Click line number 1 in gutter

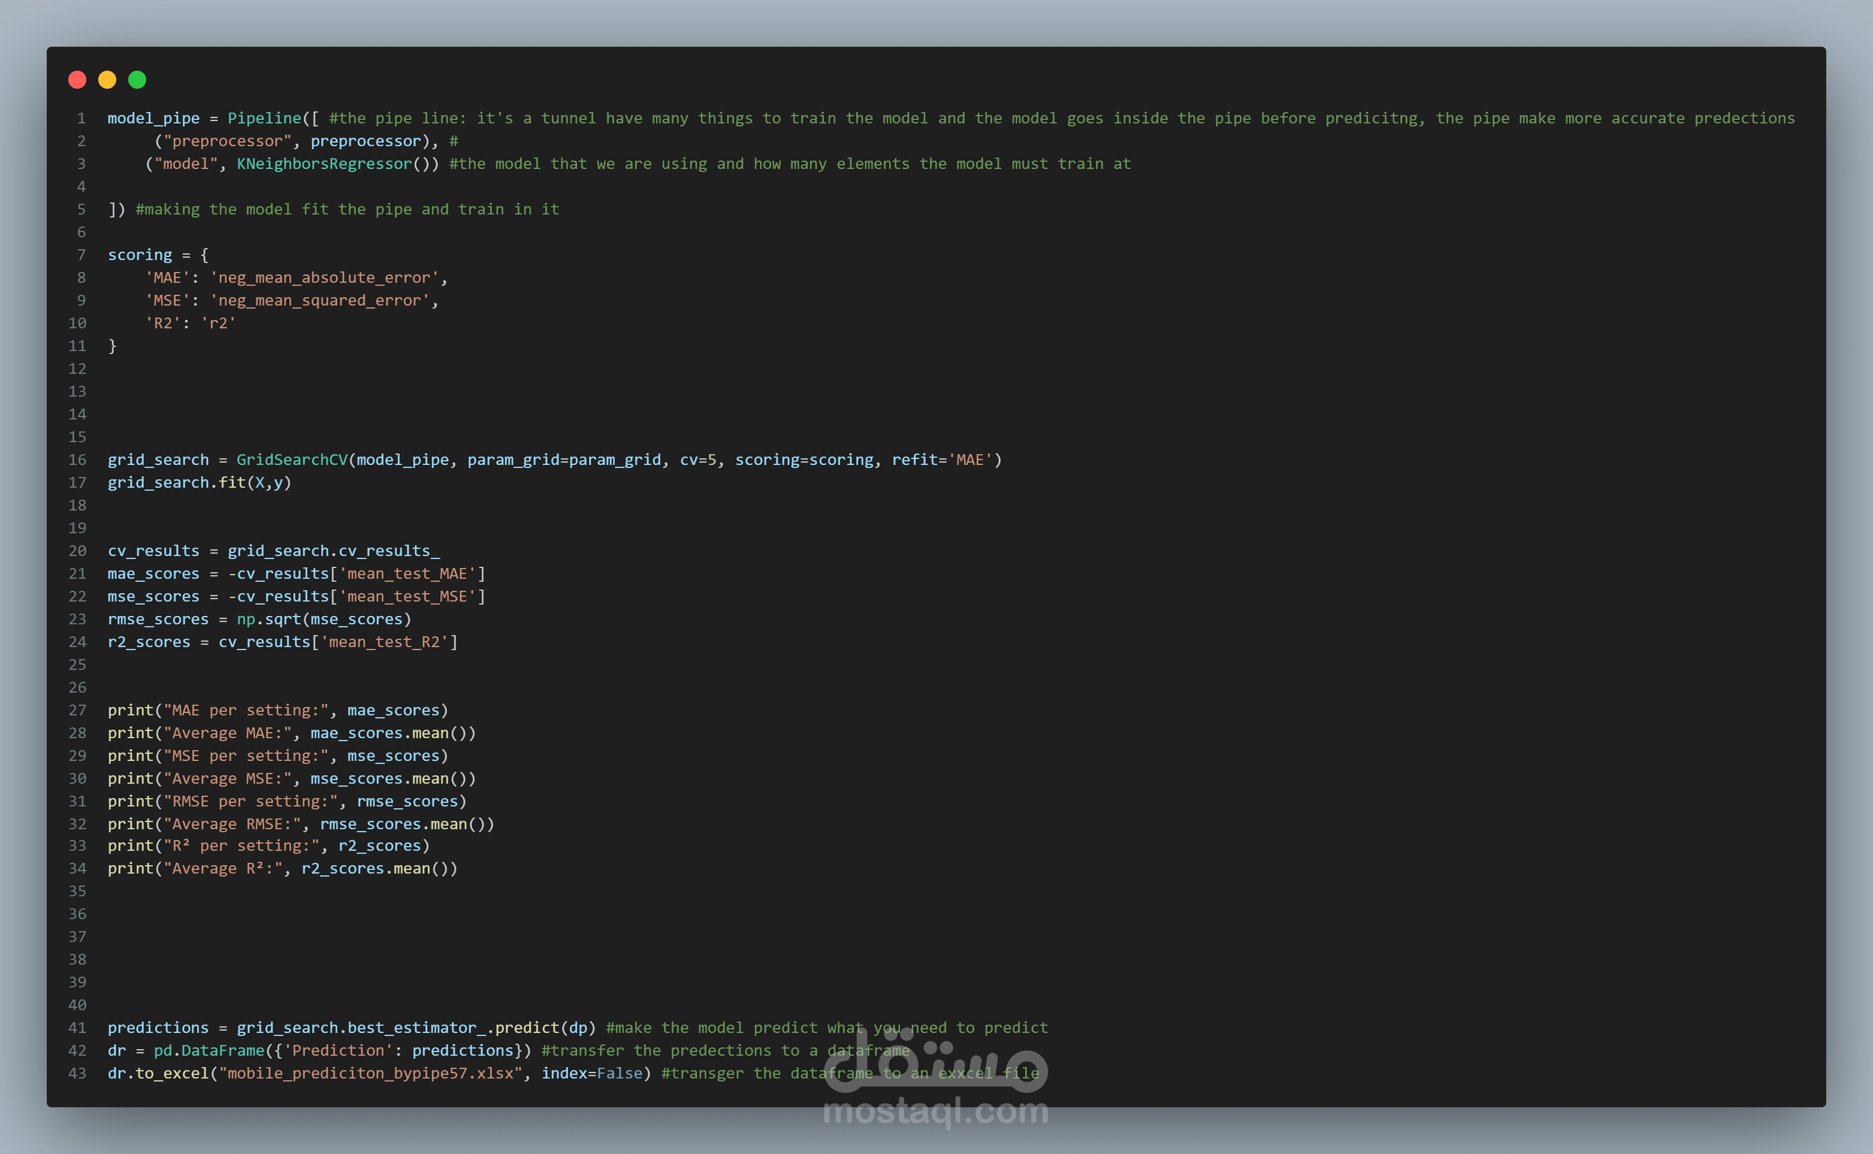tap(81, 118)
